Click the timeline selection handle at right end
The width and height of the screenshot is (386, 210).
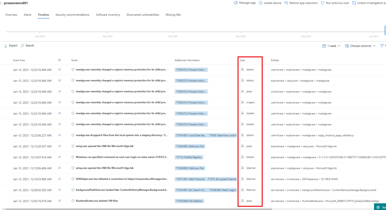385,30
